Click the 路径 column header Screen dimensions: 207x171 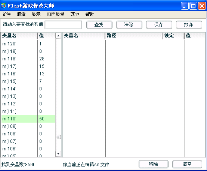[134, 36]
